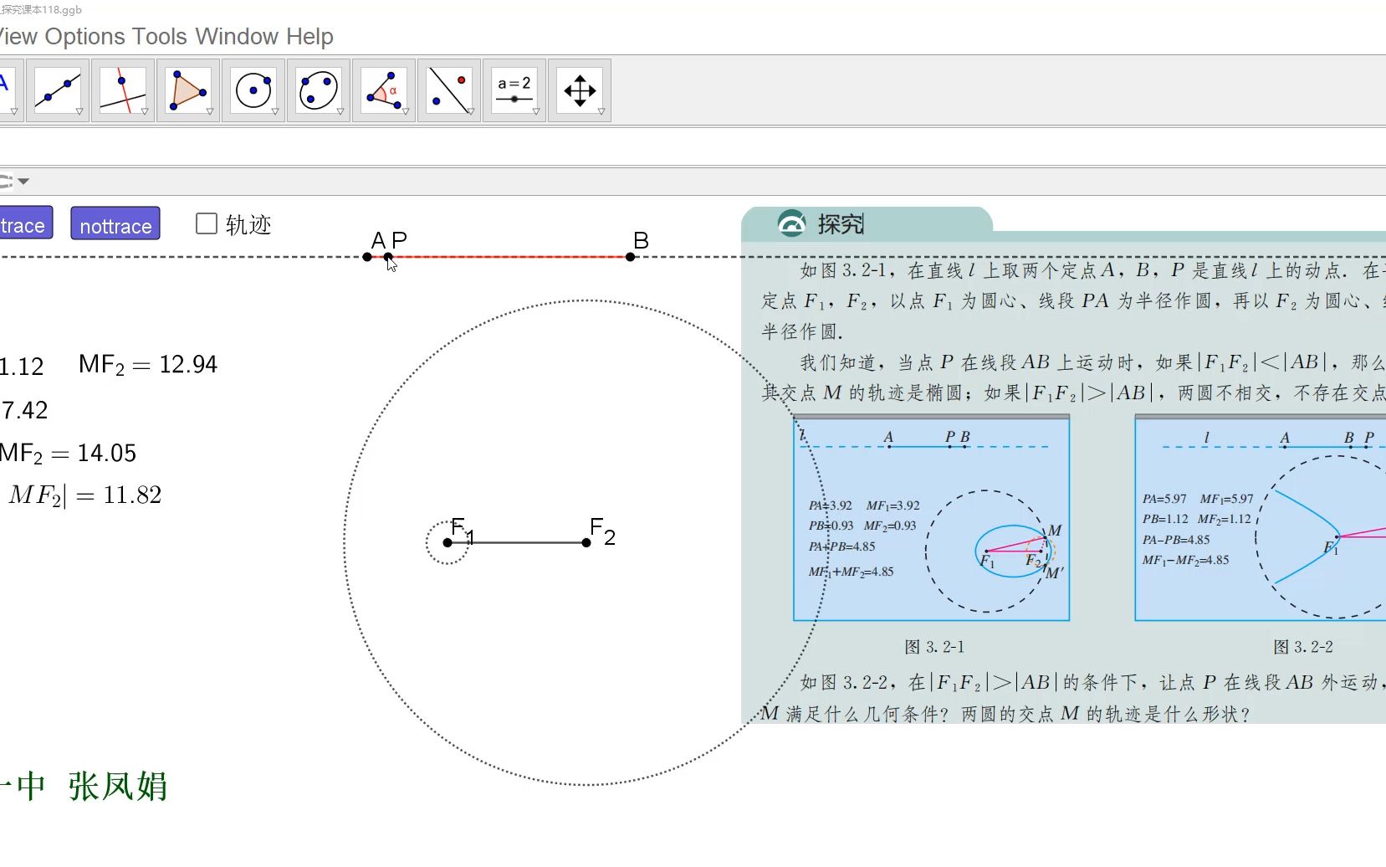Click the segment between F1 and F2
This screenshot has height=867, width=1386.
pos(517,542)
